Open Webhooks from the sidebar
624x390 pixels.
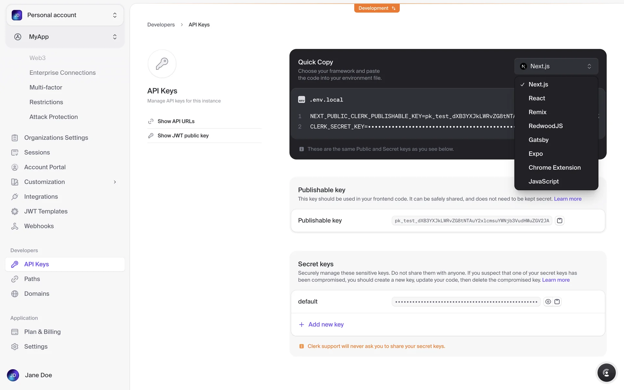pos(39,226)
